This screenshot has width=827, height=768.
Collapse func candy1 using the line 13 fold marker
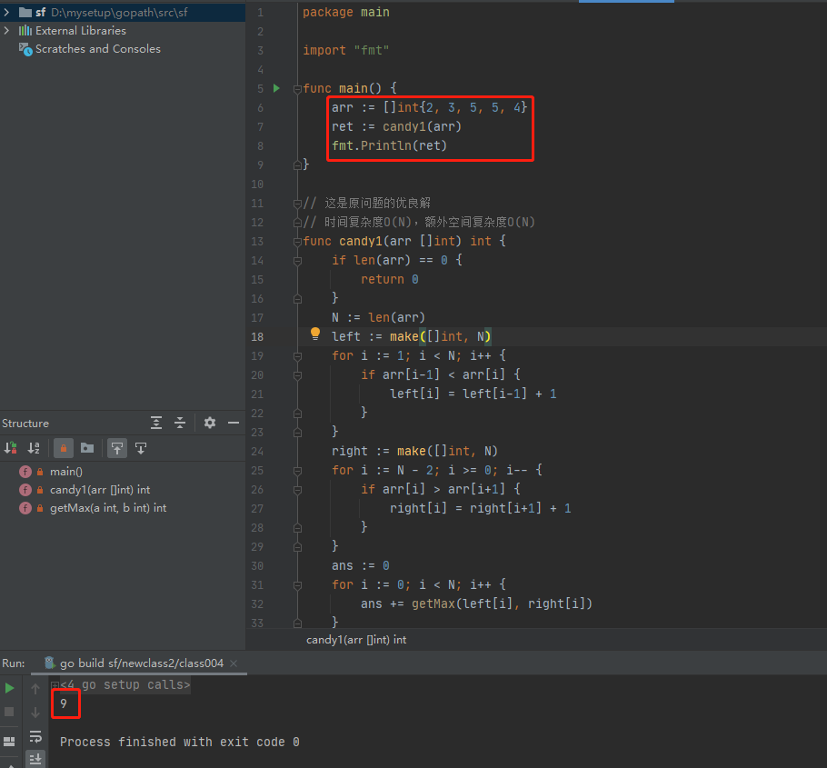pyautogui.click(x=297, y=242)
